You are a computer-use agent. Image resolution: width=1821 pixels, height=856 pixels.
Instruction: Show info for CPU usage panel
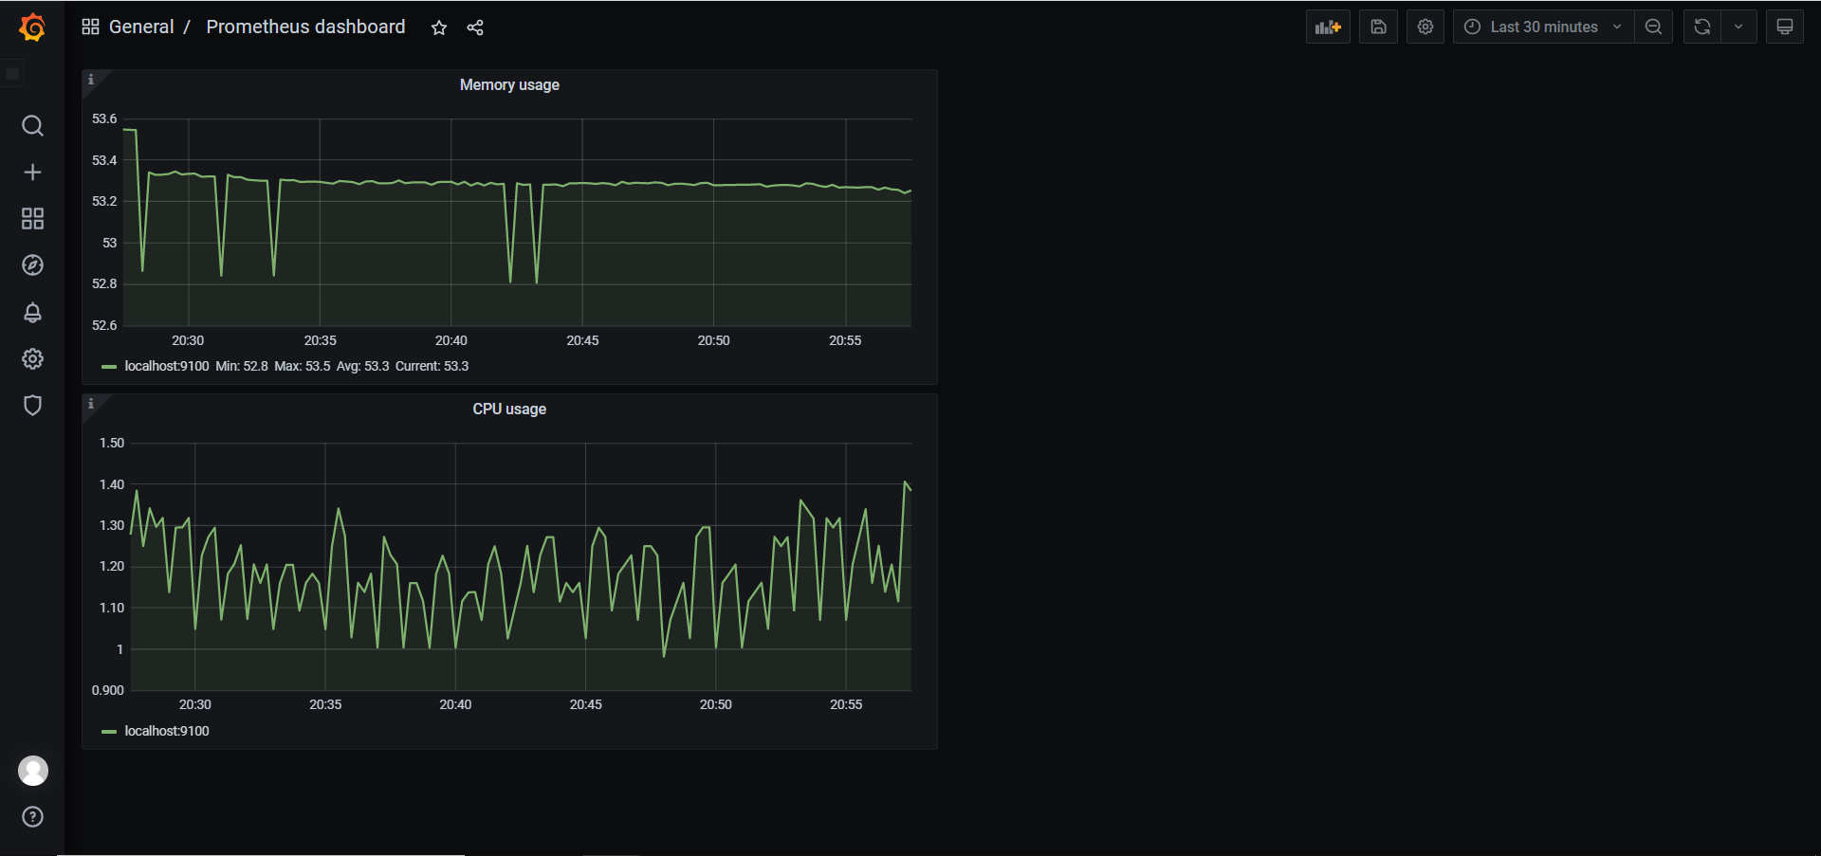[x=91, y=404]
